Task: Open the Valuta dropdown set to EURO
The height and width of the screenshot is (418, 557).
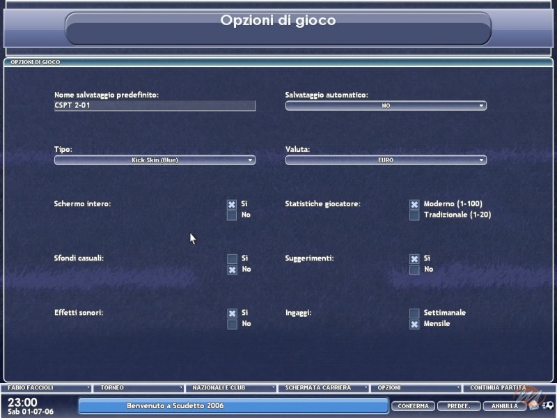Action: click(x=385, y=160)
